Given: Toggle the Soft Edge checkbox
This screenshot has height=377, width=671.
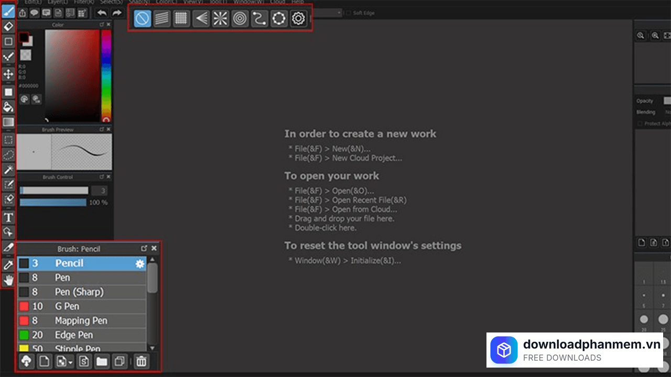Looking at the screenshot, I should (x=349, y=13).
